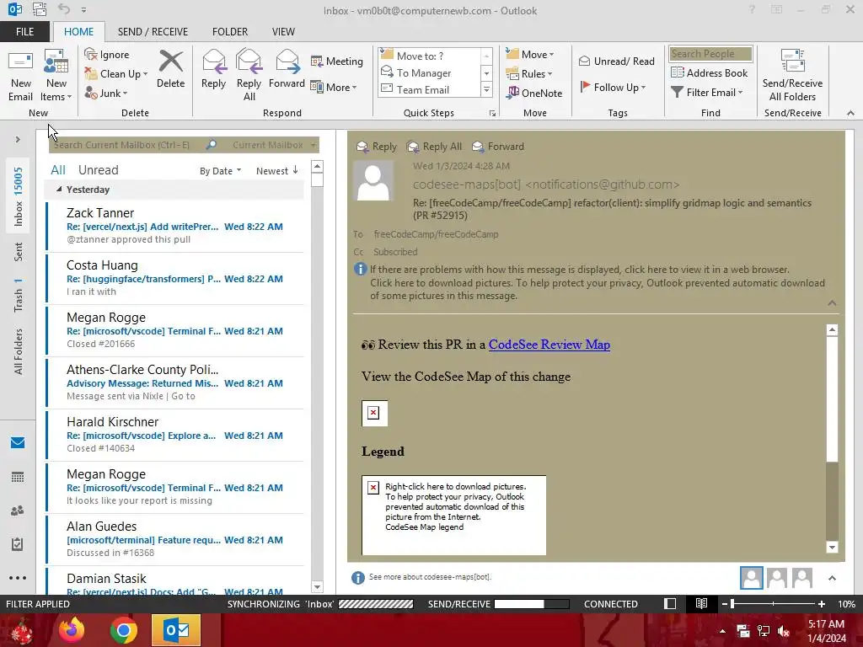Open more navigation options
The image size is (863, 647).
(18, 578)
